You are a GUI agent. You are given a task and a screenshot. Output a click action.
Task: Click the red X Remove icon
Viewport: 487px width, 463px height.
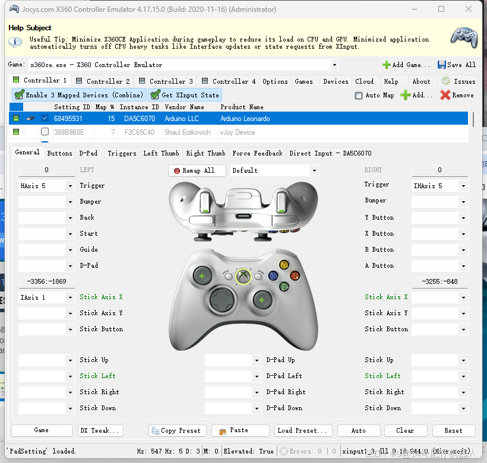(x=445, y=95)
